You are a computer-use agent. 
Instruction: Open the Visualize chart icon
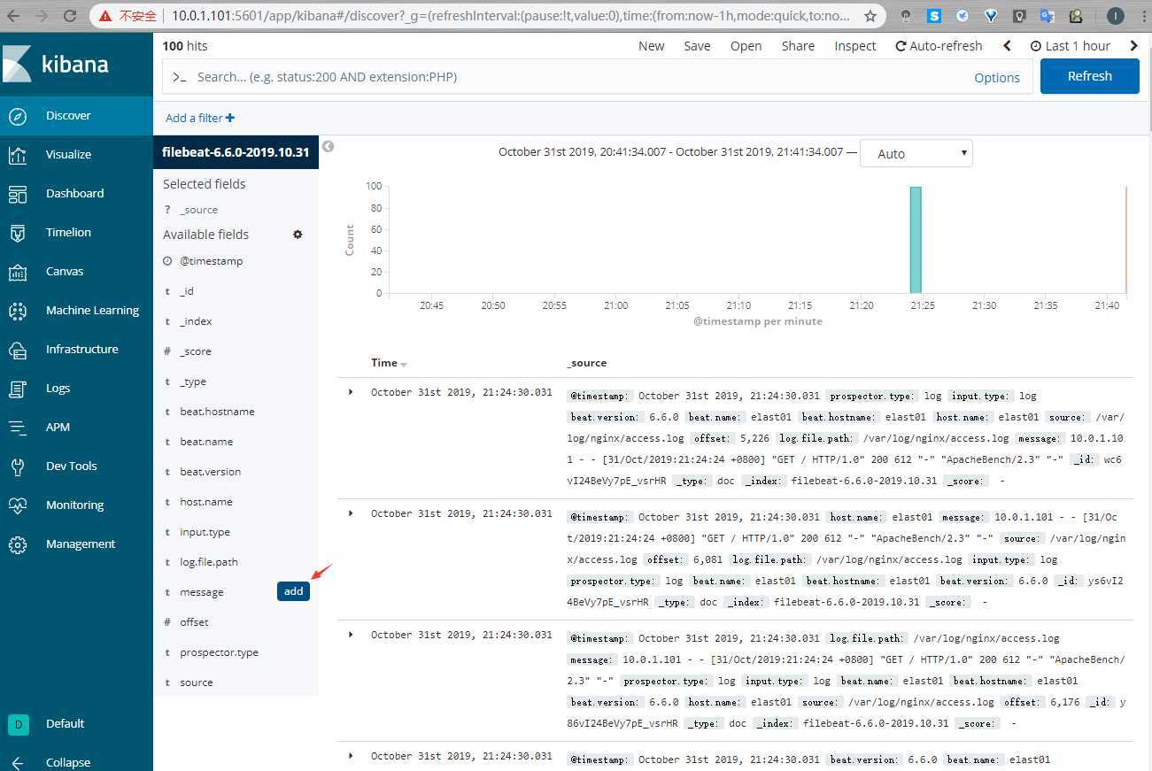click(18, 155)
